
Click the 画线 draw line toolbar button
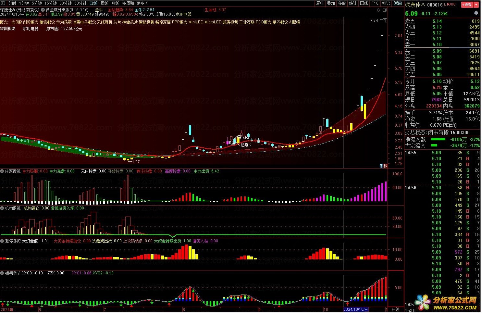coord(364,3)
